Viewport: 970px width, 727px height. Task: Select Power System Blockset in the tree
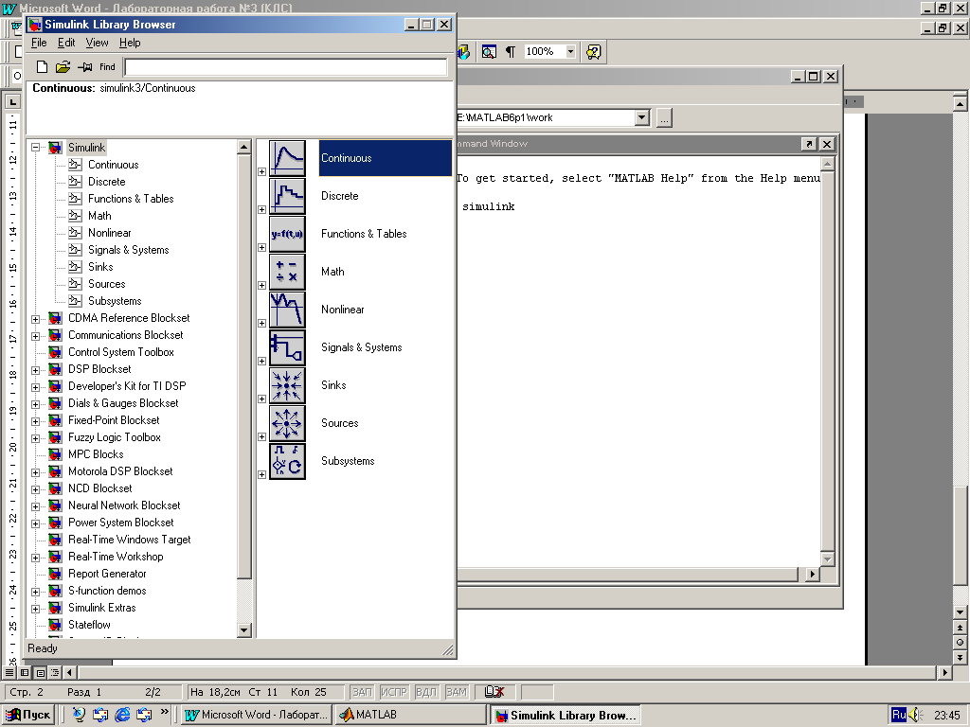[x=120, y=523]
